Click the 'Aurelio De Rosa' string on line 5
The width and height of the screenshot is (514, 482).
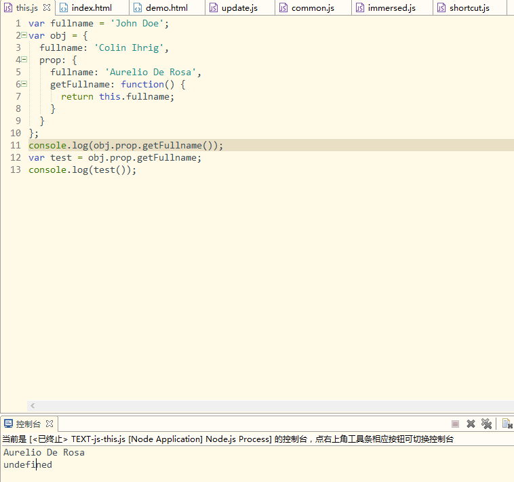[x=151, y=72]
